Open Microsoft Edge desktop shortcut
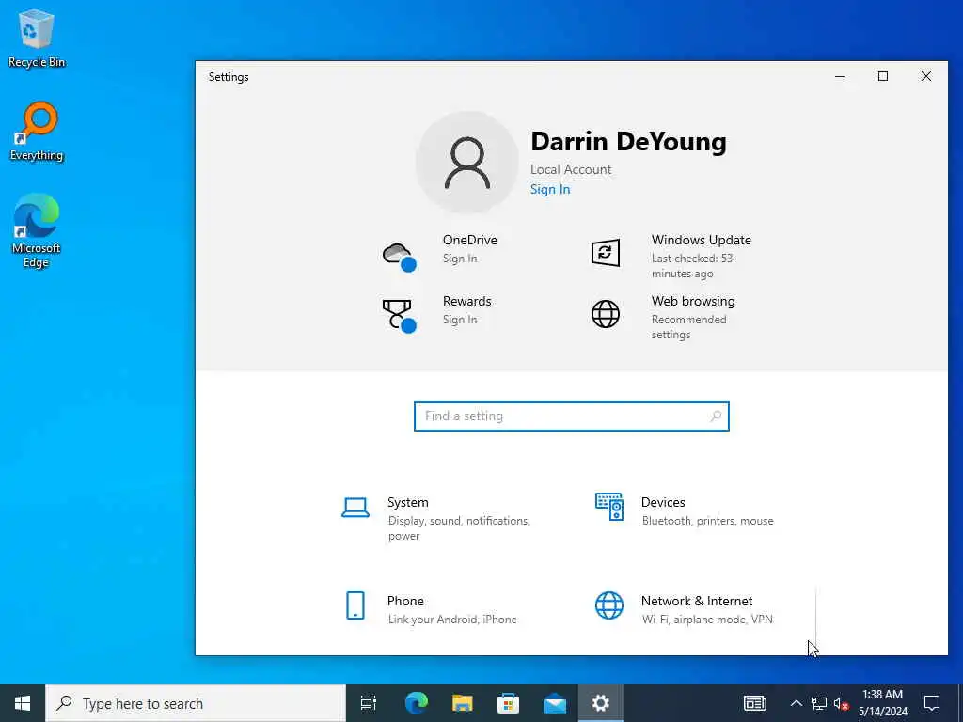963x722 pixels. (37, 231)
